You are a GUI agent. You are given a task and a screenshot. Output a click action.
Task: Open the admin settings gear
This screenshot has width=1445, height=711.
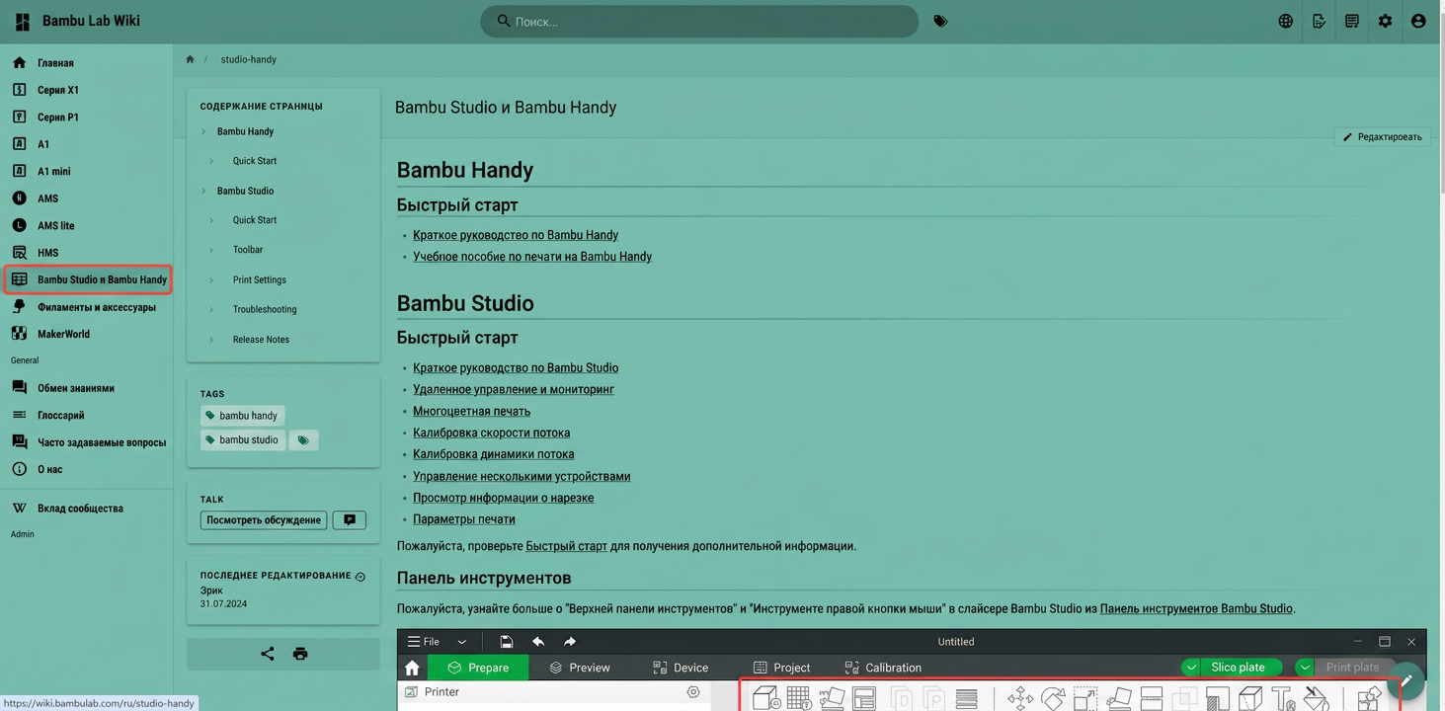[1385, 21]
